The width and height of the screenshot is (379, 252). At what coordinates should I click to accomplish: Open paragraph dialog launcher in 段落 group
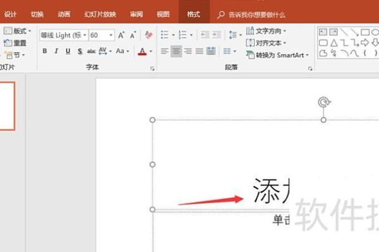point(310,69)
